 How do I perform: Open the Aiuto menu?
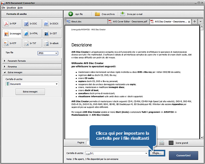coord(20,8)
